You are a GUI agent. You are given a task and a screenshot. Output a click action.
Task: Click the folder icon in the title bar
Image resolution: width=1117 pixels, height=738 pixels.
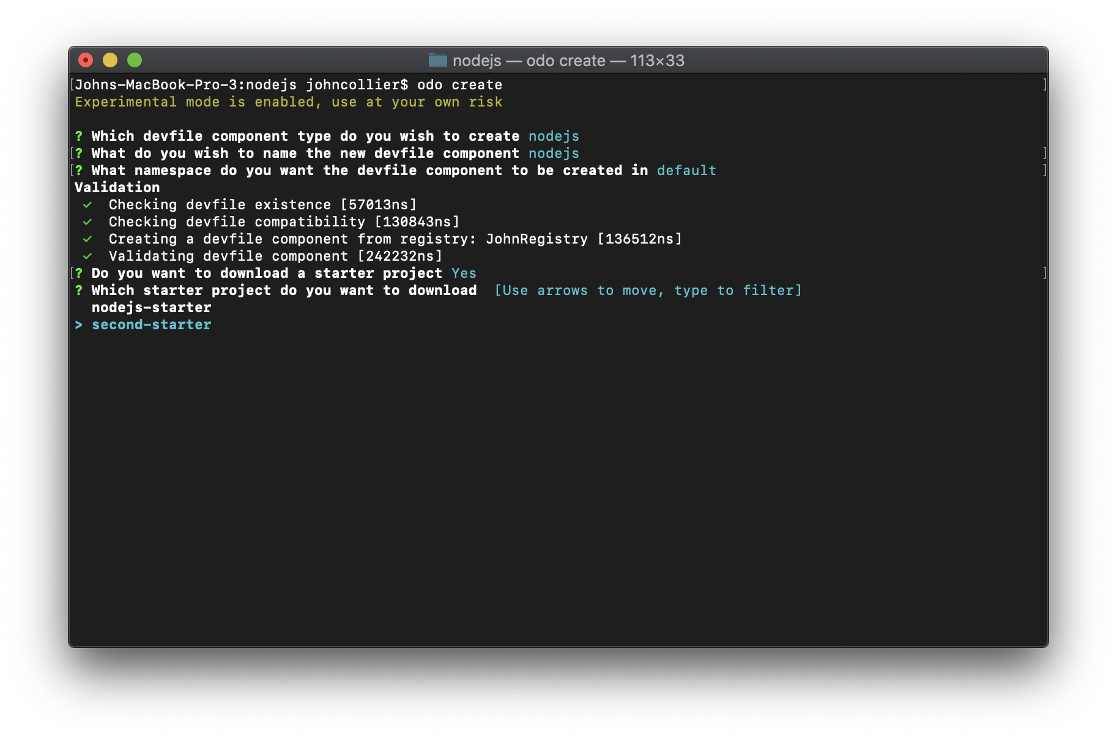point(437,60)
